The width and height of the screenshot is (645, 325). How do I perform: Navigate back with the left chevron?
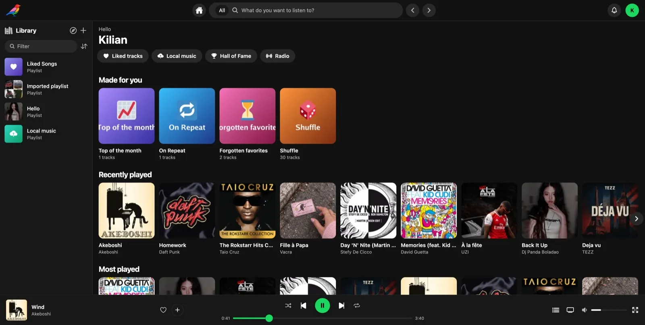(x=413, y=10)
